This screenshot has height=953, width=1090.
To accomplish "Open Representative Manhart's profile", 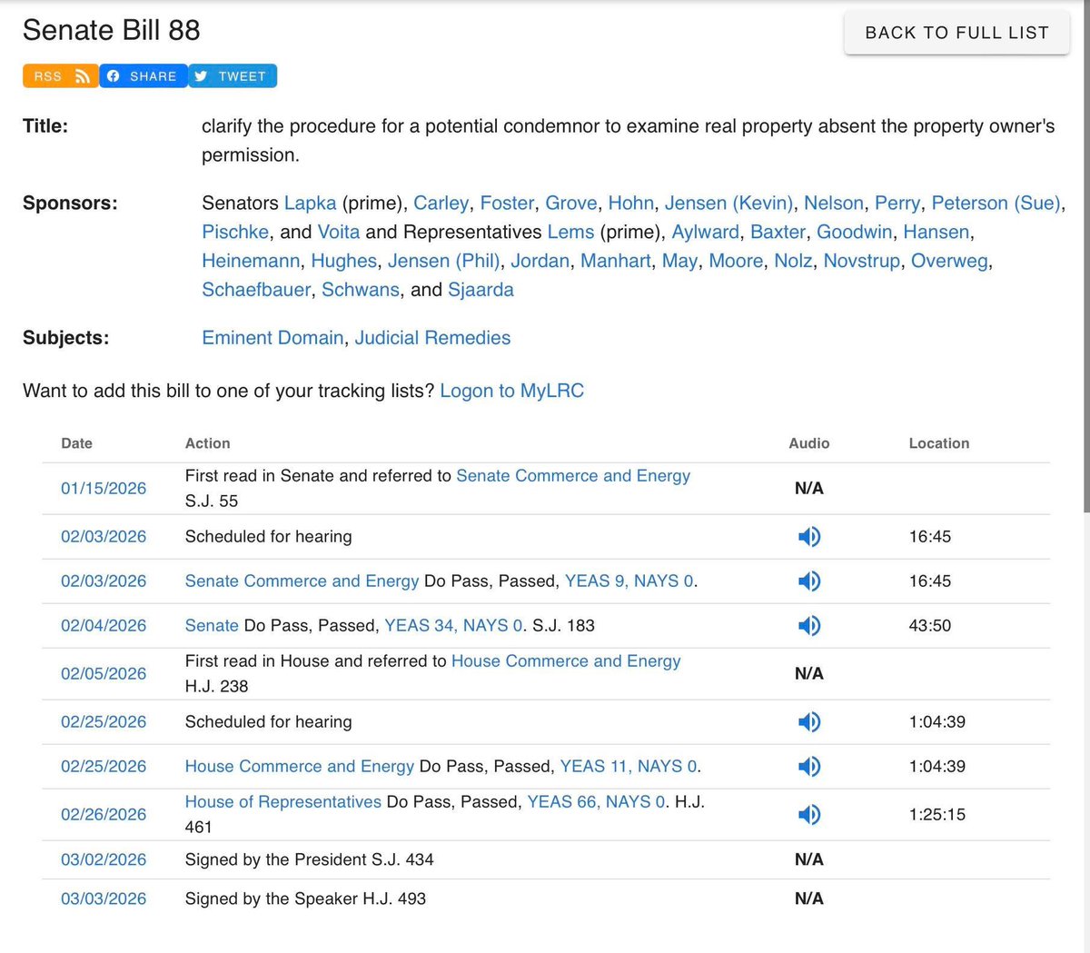I will point(615,262).
